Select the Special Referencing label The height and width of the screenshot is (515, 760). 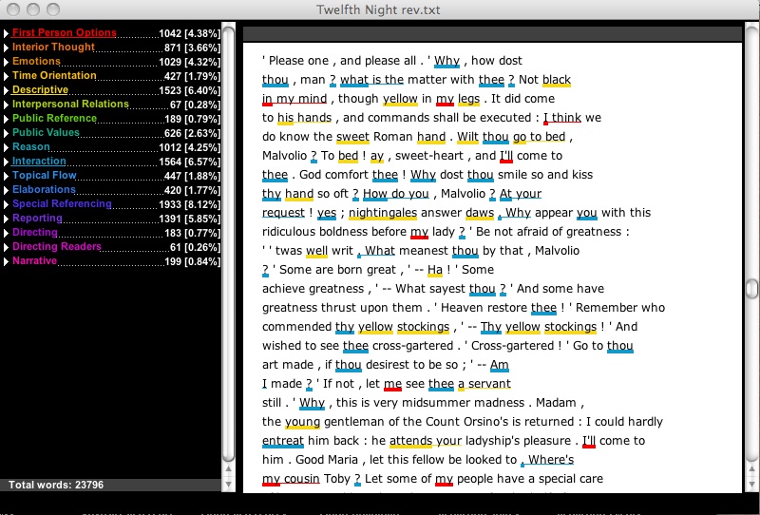tap(62, 203)
